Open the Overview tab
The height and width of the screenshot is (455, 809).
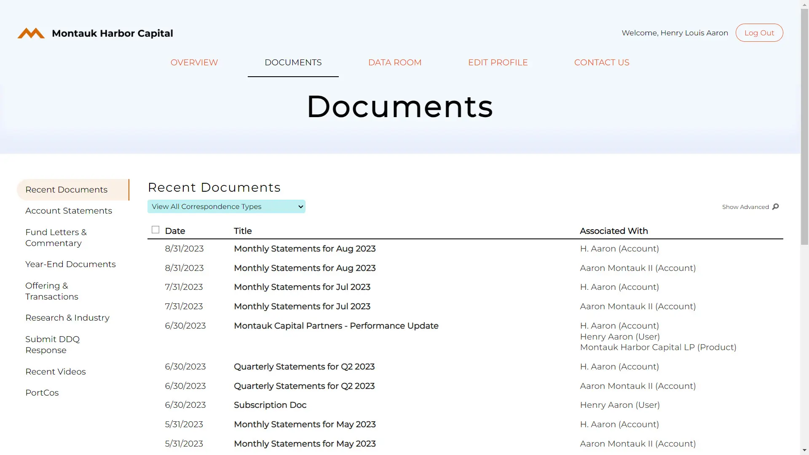coord(194,62)
